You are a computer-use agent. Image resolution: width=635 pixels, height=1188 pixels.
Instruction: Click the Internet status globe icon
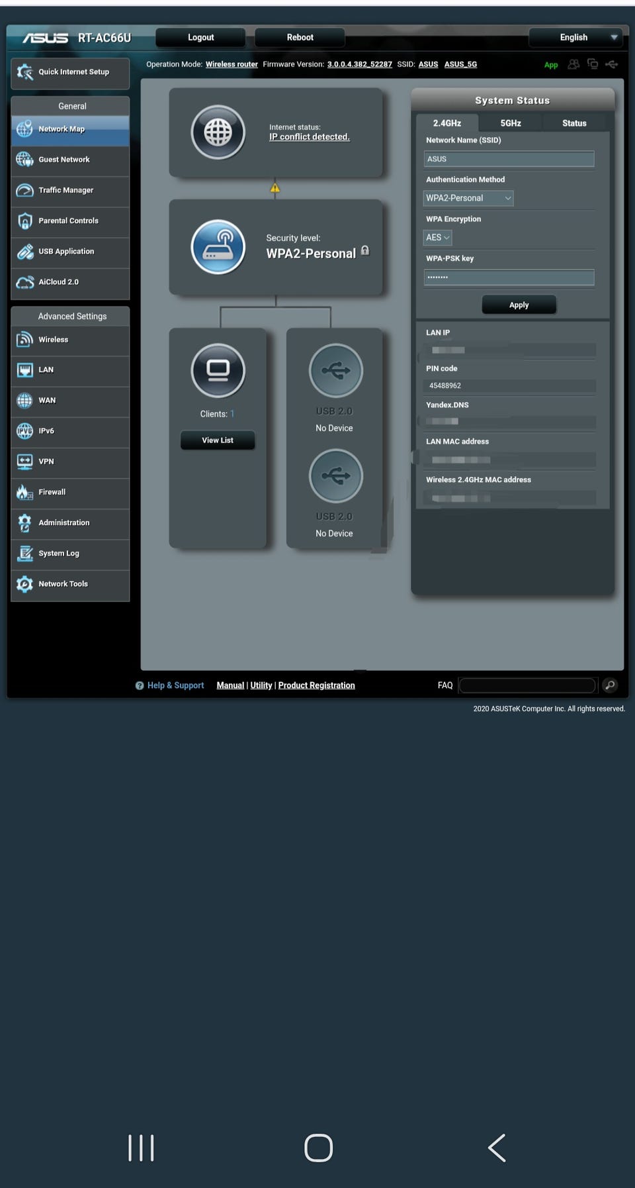[x=218, y=132]
